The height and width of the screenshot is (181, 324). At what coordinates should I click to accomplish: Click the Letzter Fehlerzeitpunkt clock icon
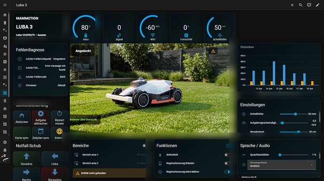20,59
